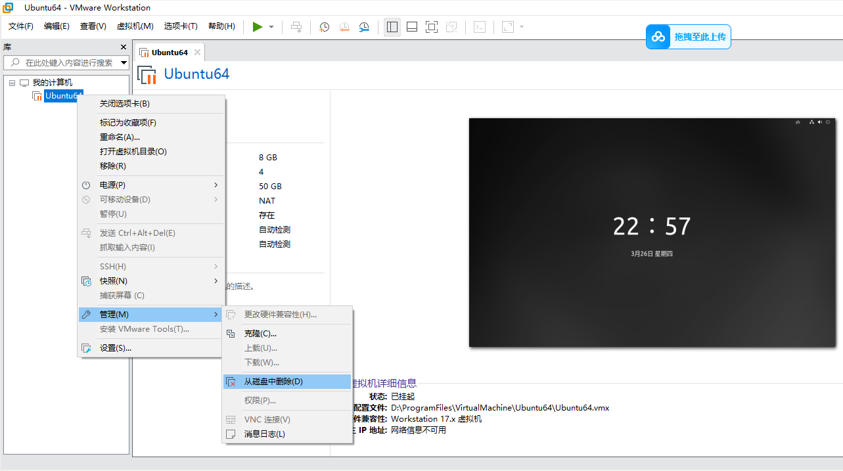Open the 查看(V) menu
Screen dimensions: 843x471
93,26
